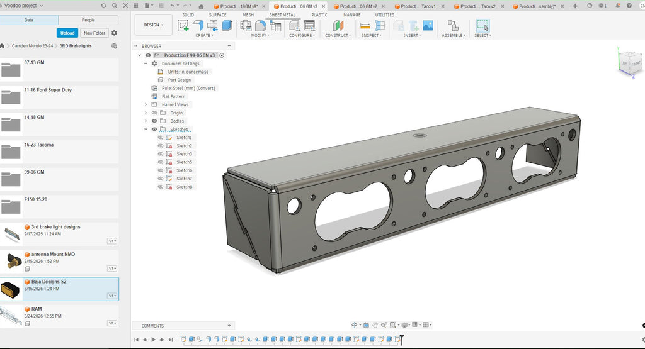Select the Create Sketch tool
Image resolution: width=645 pixels, height=349 pixels.
pyautogui.click(x=183, y=25)
